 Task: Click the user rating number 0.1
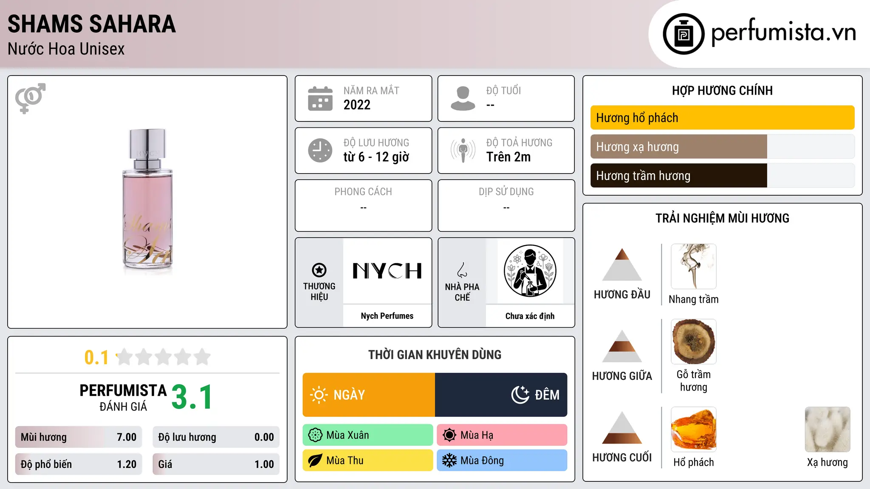coord(96,357)
